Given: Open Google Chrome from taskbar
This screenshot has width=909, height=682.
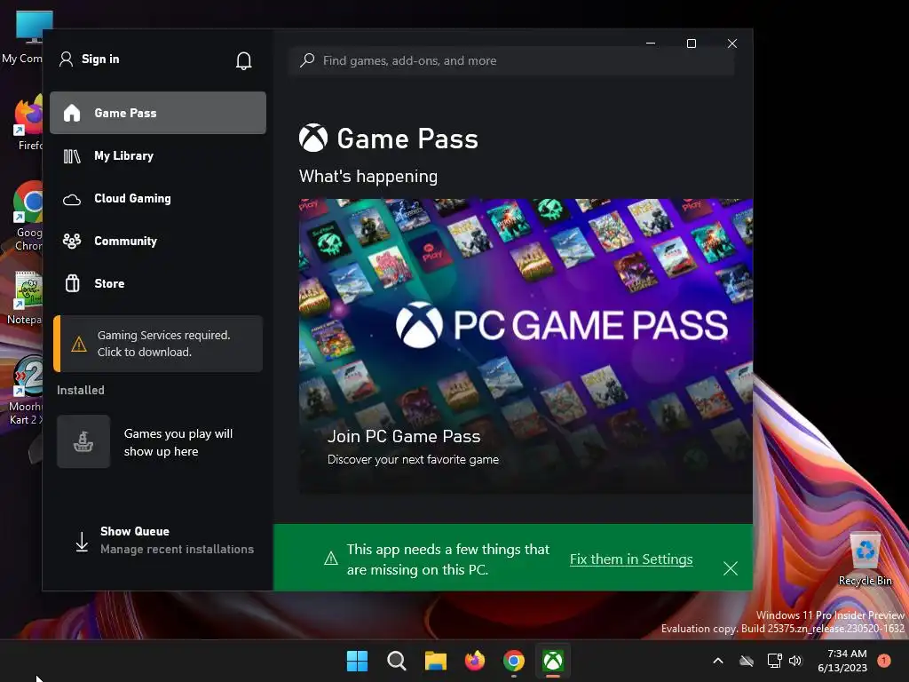Looking at the screenshot, I should (x=514, y=661).
